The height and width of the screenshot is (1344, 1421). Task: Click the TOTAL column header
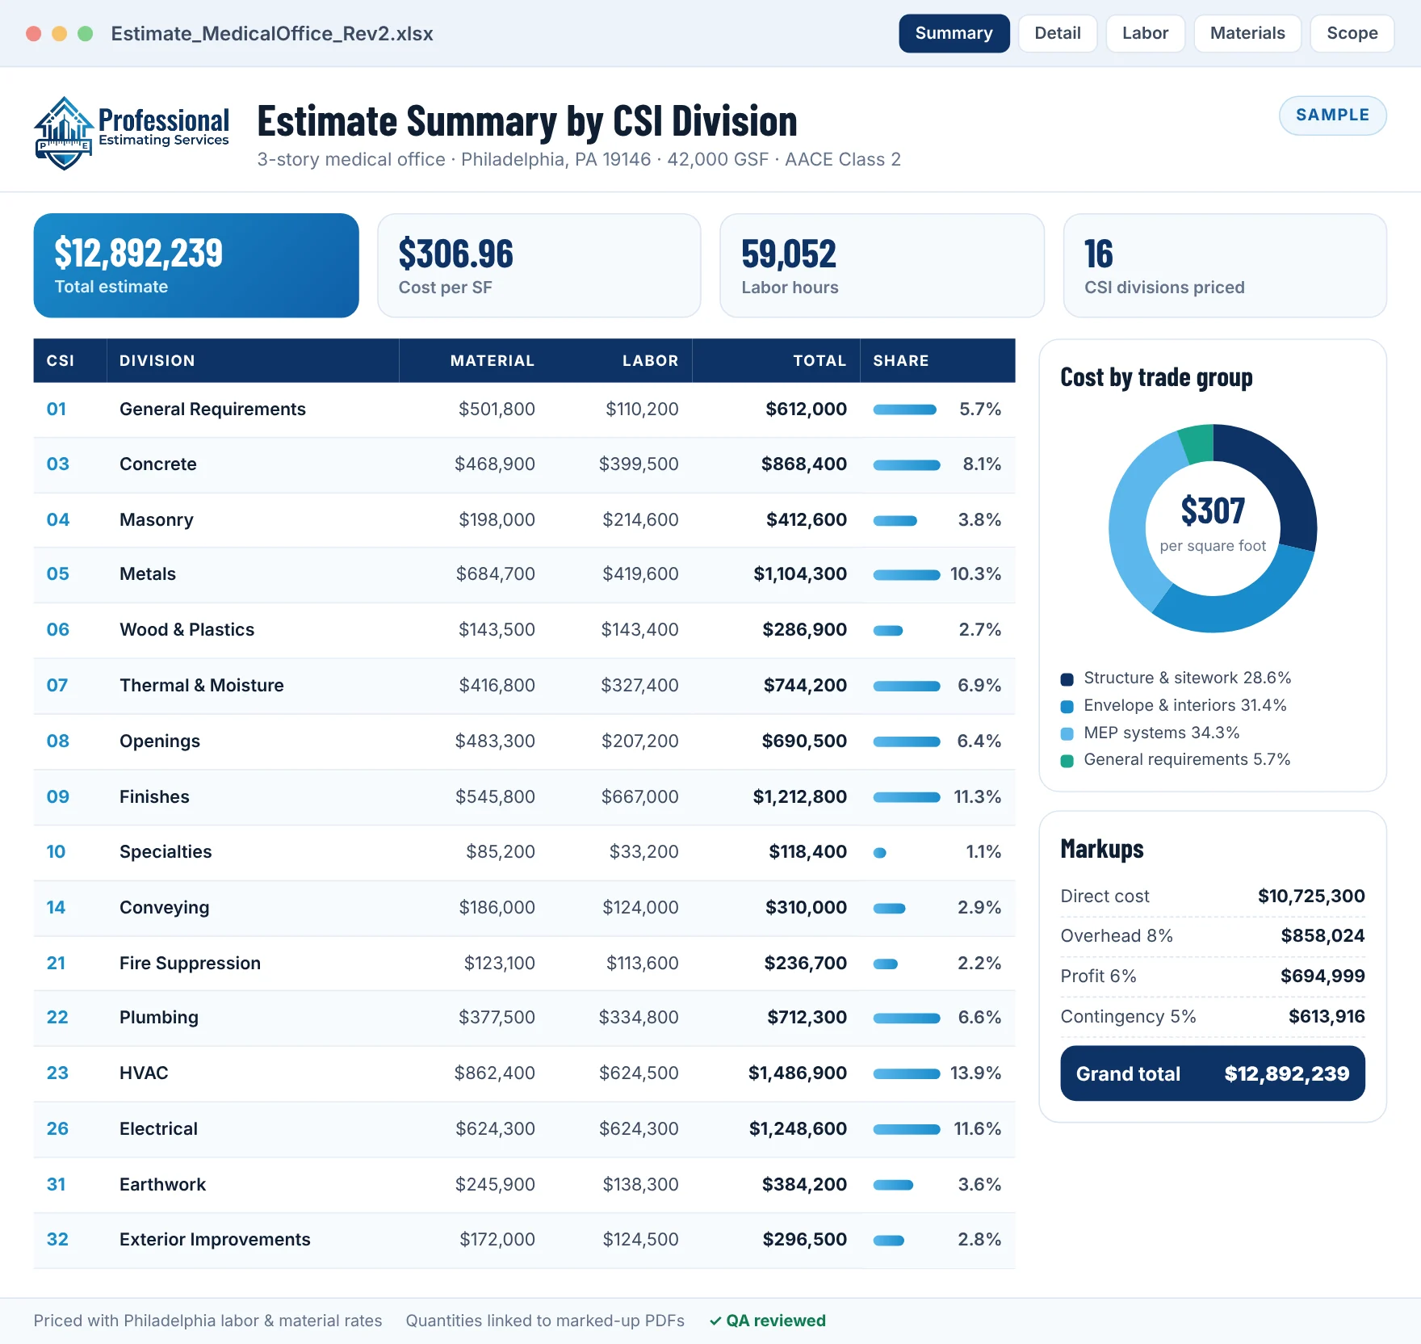(819, 361)
